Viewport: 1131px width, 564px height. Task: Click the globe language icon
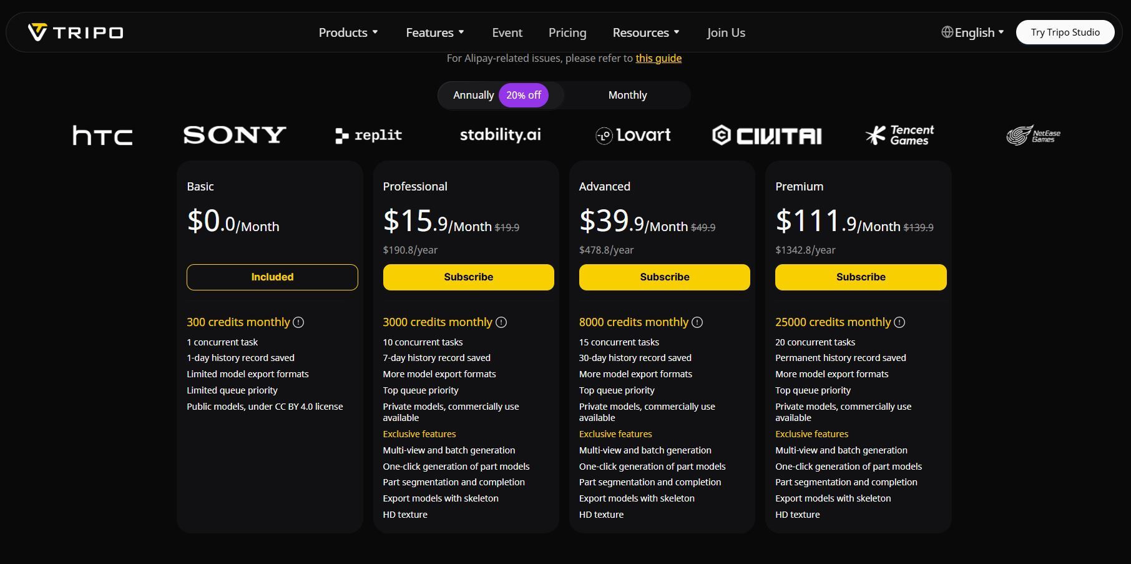[947, 32]
